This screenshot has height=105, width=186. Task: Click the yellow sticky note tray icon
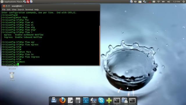click(140, 2)
